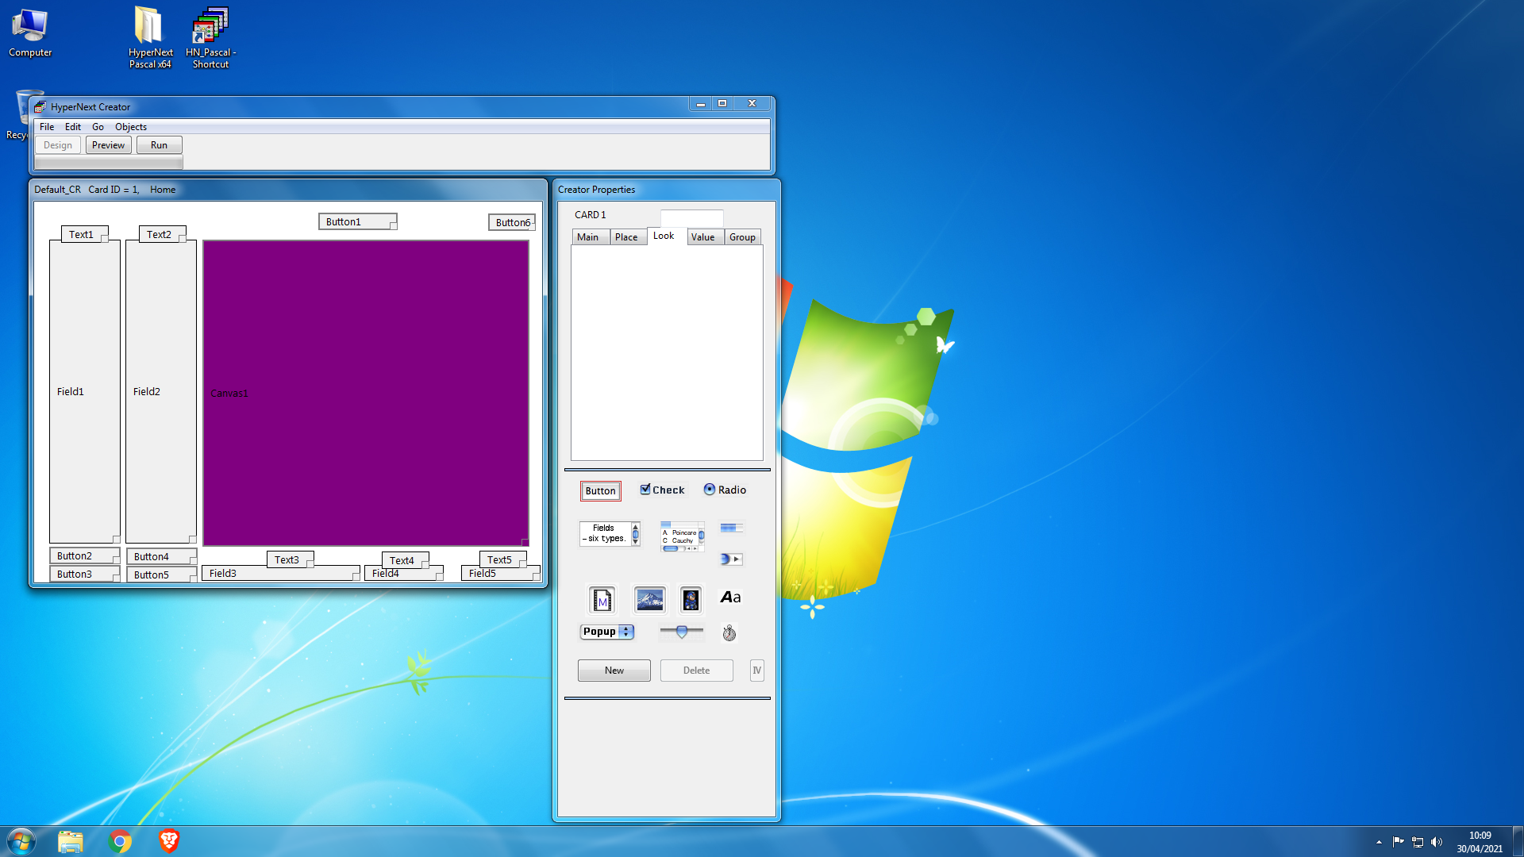
Task: Select the Check checkbox object type
Action: (662, 490)
